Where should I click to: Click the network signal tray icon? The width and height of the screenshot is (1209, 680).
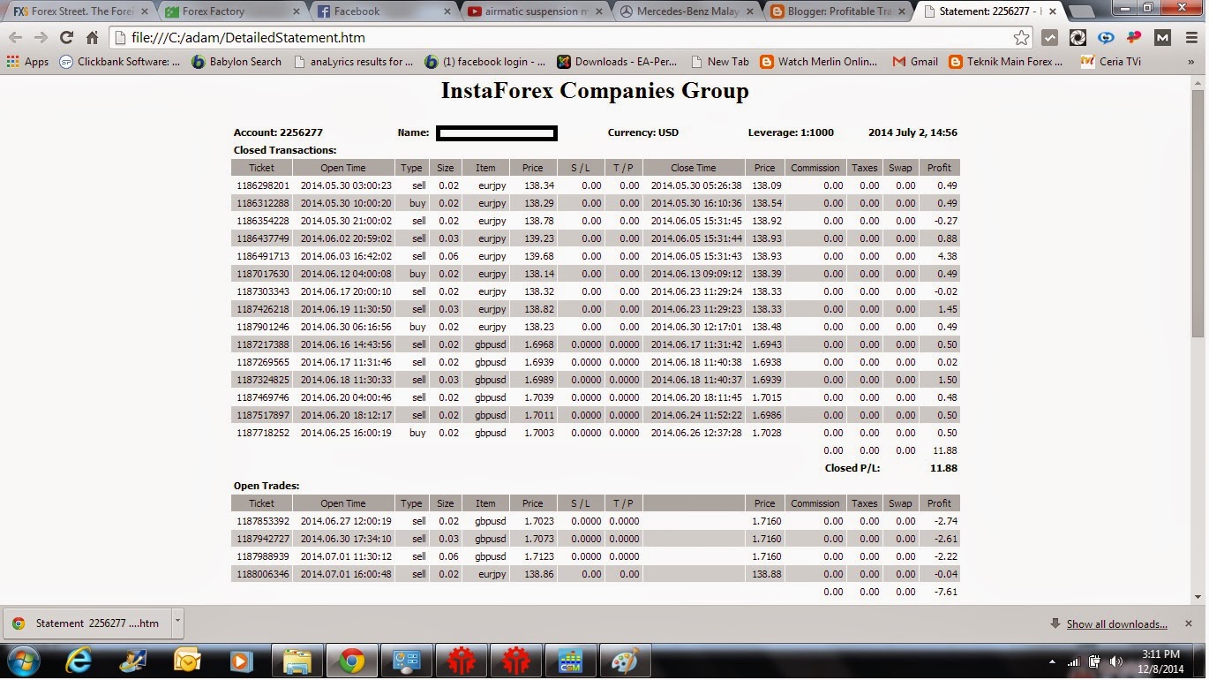click(1074, 661)
